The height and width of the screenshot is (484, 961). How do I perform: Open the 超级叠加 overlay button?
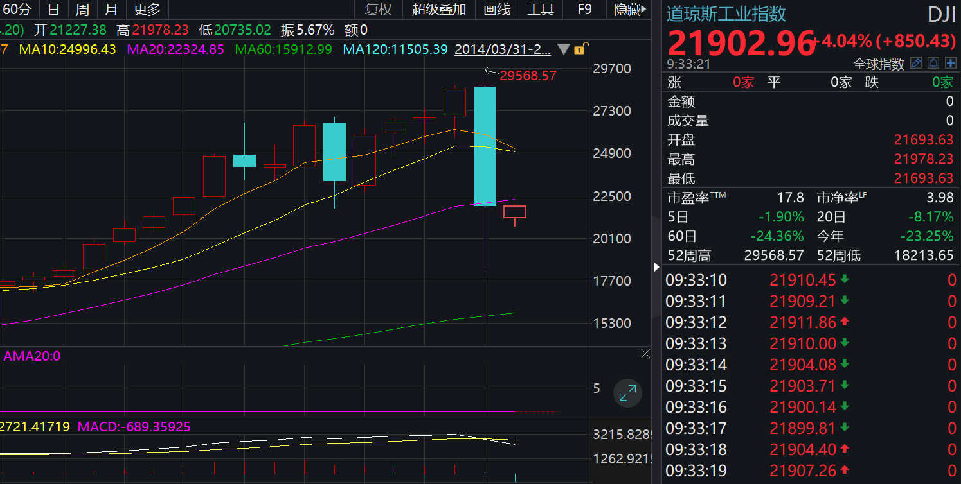click(x=439, y=9)
